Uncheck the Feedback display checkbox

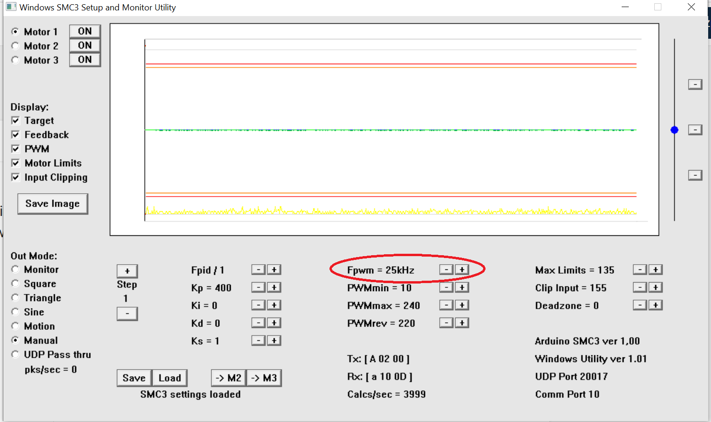[16, 135]
